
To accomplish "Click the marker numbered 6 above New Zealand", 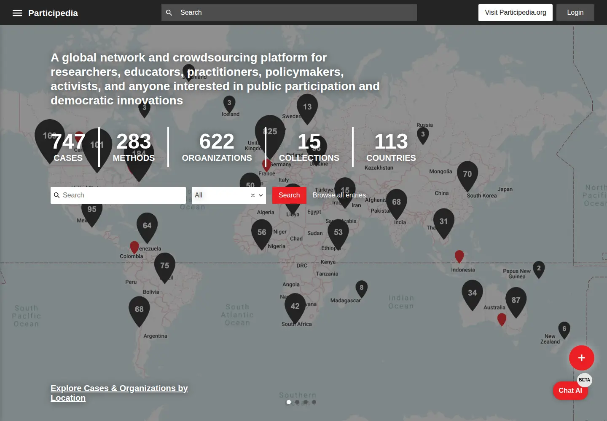I will [564, 330].
